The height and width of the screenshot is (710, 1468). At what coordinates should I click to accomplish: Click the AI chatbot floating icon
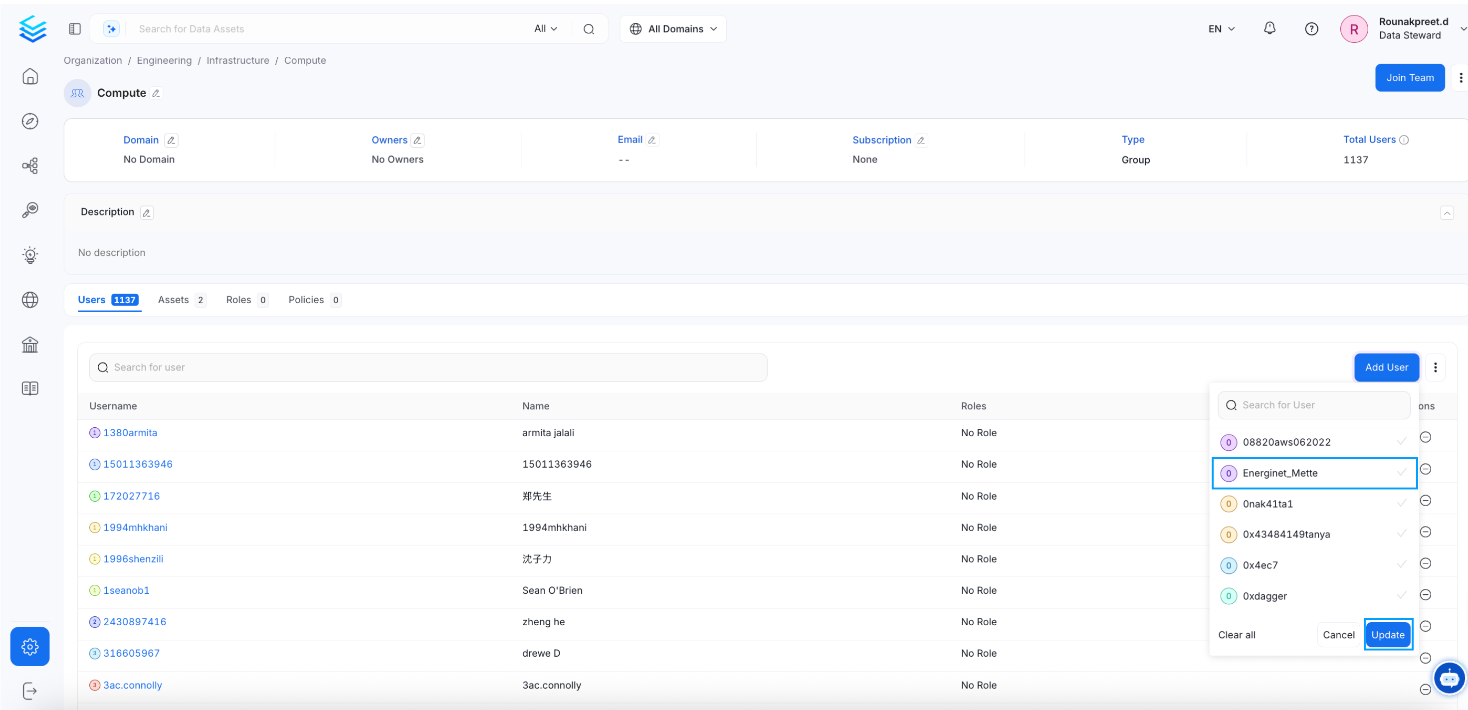pos(1449,678)
